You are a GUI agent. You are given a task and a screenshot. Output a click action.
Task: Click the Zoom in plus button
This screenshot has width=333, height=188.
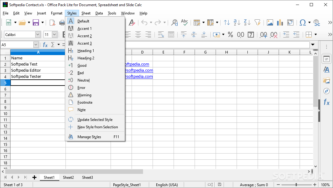coord(315,185)
